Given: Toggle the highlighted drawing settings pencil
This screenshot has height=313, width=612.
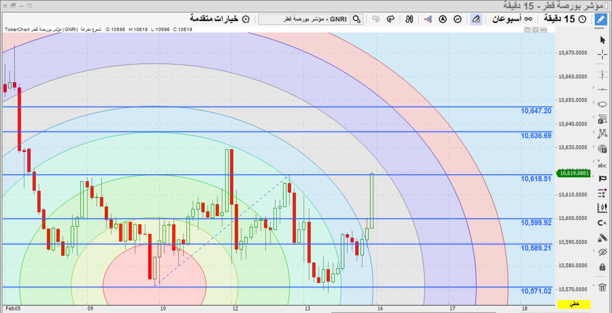Looking at the screenshot, I should (476, 19).
